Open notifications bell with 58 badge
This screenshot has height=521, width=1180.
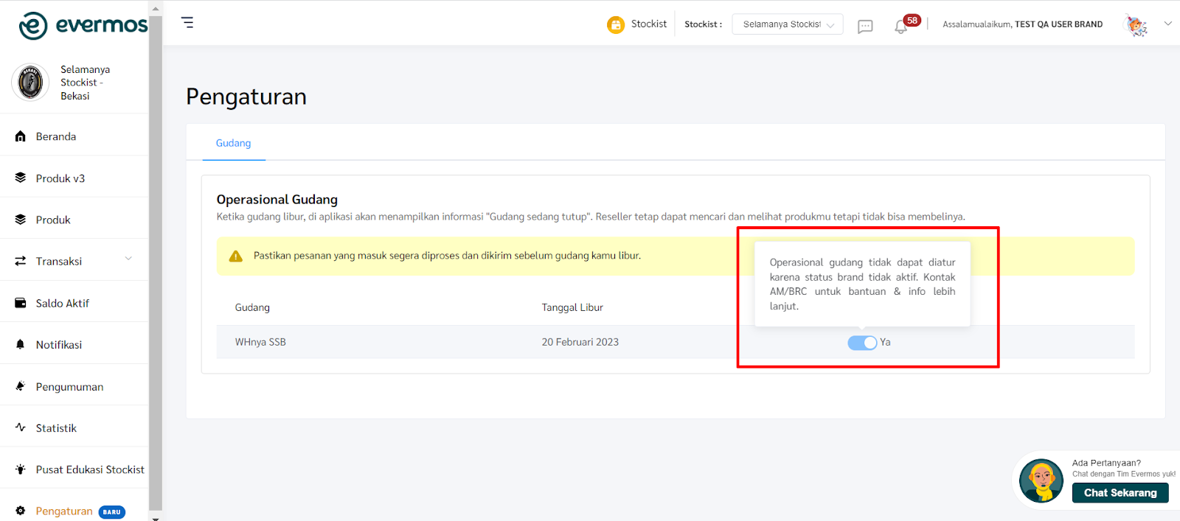coord(900,27)
